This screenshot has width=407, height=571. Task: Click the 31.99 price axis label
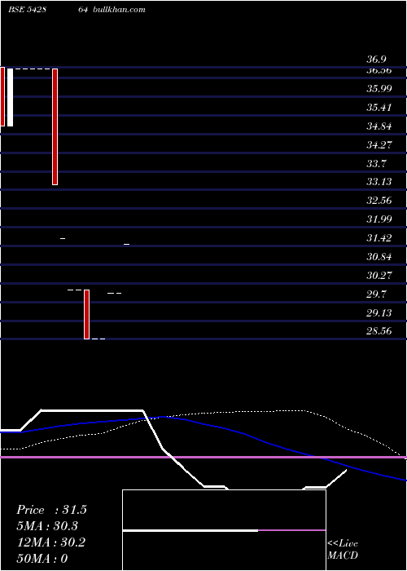point(379,219)
